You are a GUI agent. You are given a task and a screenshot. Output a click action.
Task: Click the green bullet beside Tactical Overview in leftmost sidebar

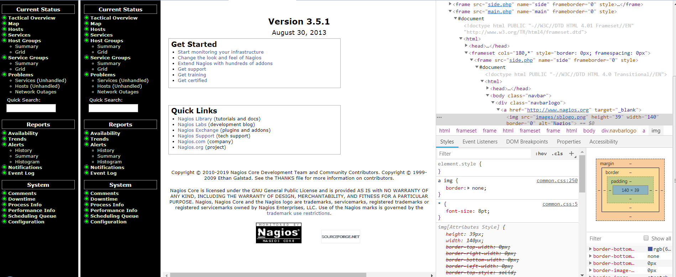[x=4, y=18]
